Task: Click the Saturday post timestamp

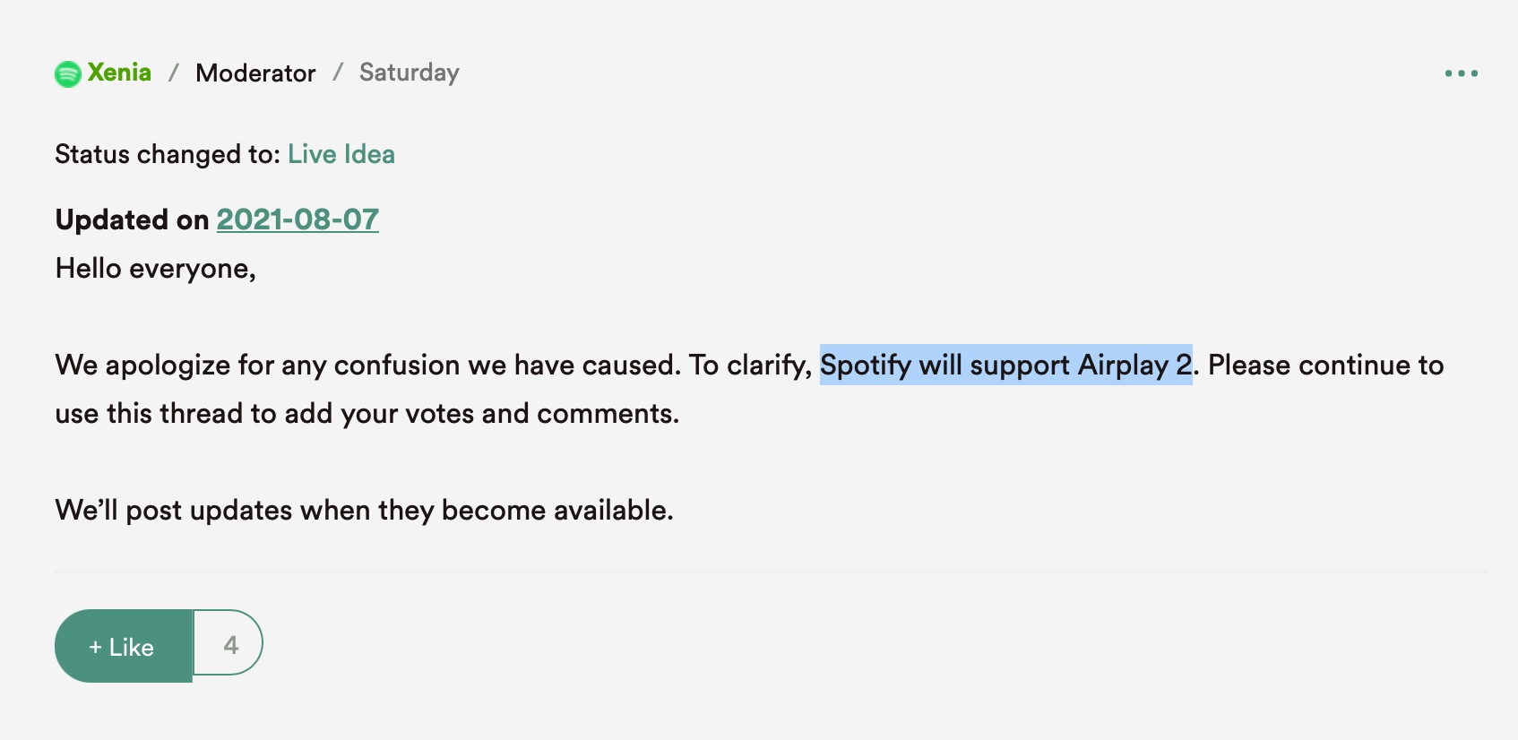Action: (x=409, y=73)
